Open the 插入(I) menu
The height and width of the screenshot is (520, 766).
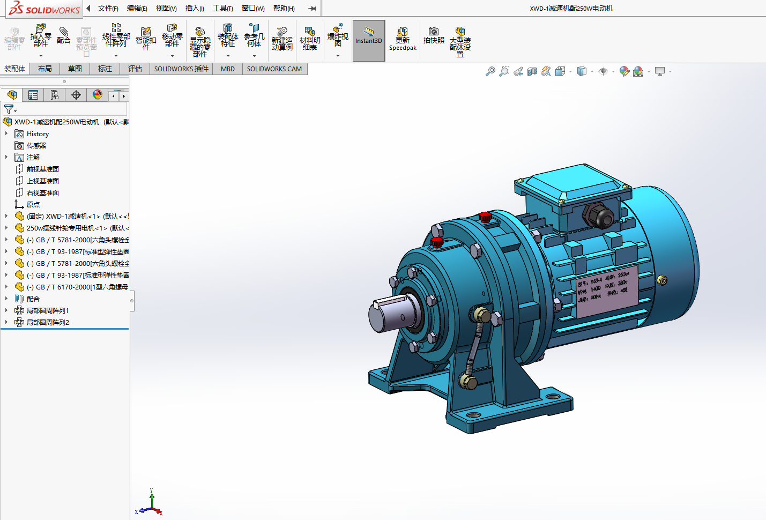(195, 8)
